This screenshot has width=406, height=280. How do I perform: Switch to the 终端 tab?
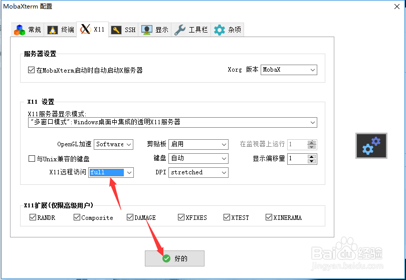click(60, 30)
